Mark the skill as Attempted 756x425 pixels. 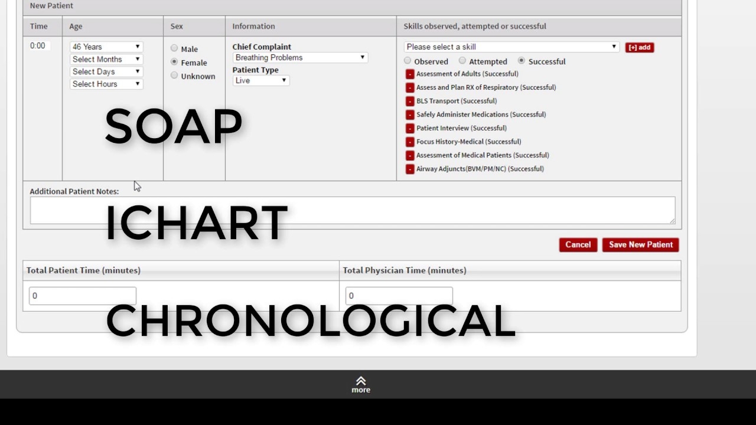point(462,60)
